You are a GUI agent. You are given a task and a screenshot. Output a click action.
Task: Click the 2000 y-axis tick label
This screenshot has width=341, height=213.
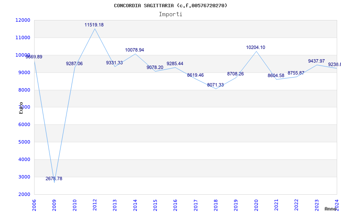point(24,194)
